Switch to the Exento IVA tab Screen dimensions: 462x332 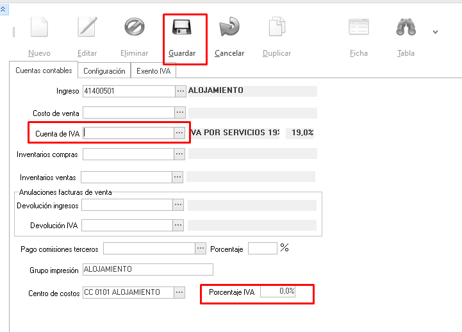(x=153, y=71)
